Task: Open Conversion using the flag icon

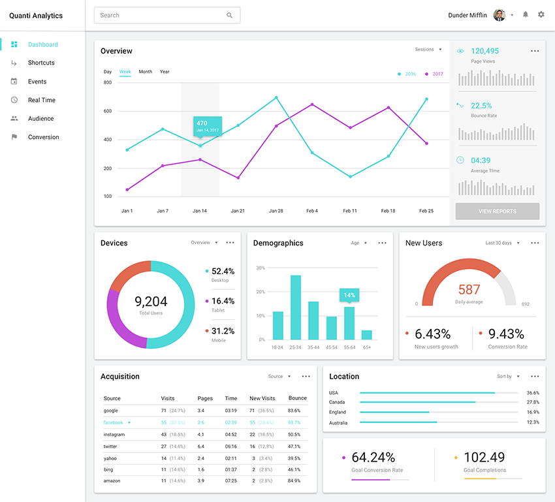Action: click(14, 137)
